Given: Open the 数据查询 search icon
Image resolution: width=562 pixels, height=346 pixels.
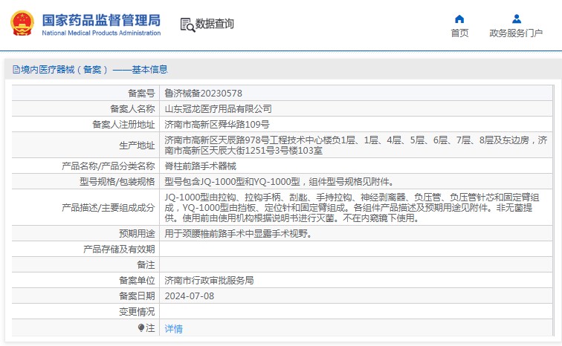Looking at the screenshot, I should click(187, 25).
